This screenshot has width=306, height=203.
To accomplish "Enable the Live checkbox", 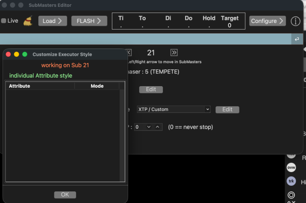I will 4,21.
